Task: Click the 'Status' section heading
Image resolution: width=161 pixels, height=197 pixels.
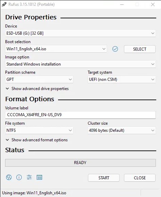Action: coord(15,150)
